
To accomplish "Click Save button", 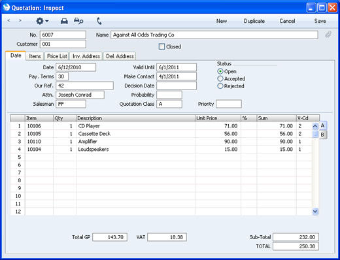I will (320, 21).
